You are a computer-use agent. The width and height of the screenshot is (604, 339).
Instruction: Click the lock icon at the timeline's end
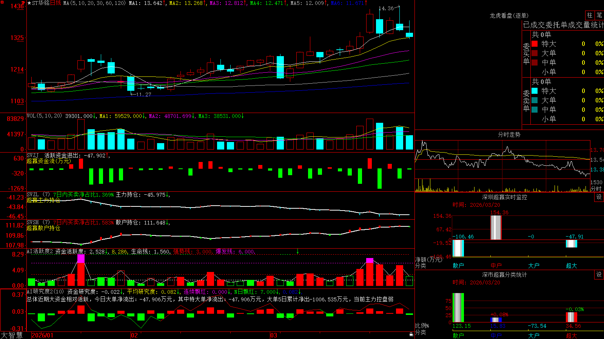411,334
